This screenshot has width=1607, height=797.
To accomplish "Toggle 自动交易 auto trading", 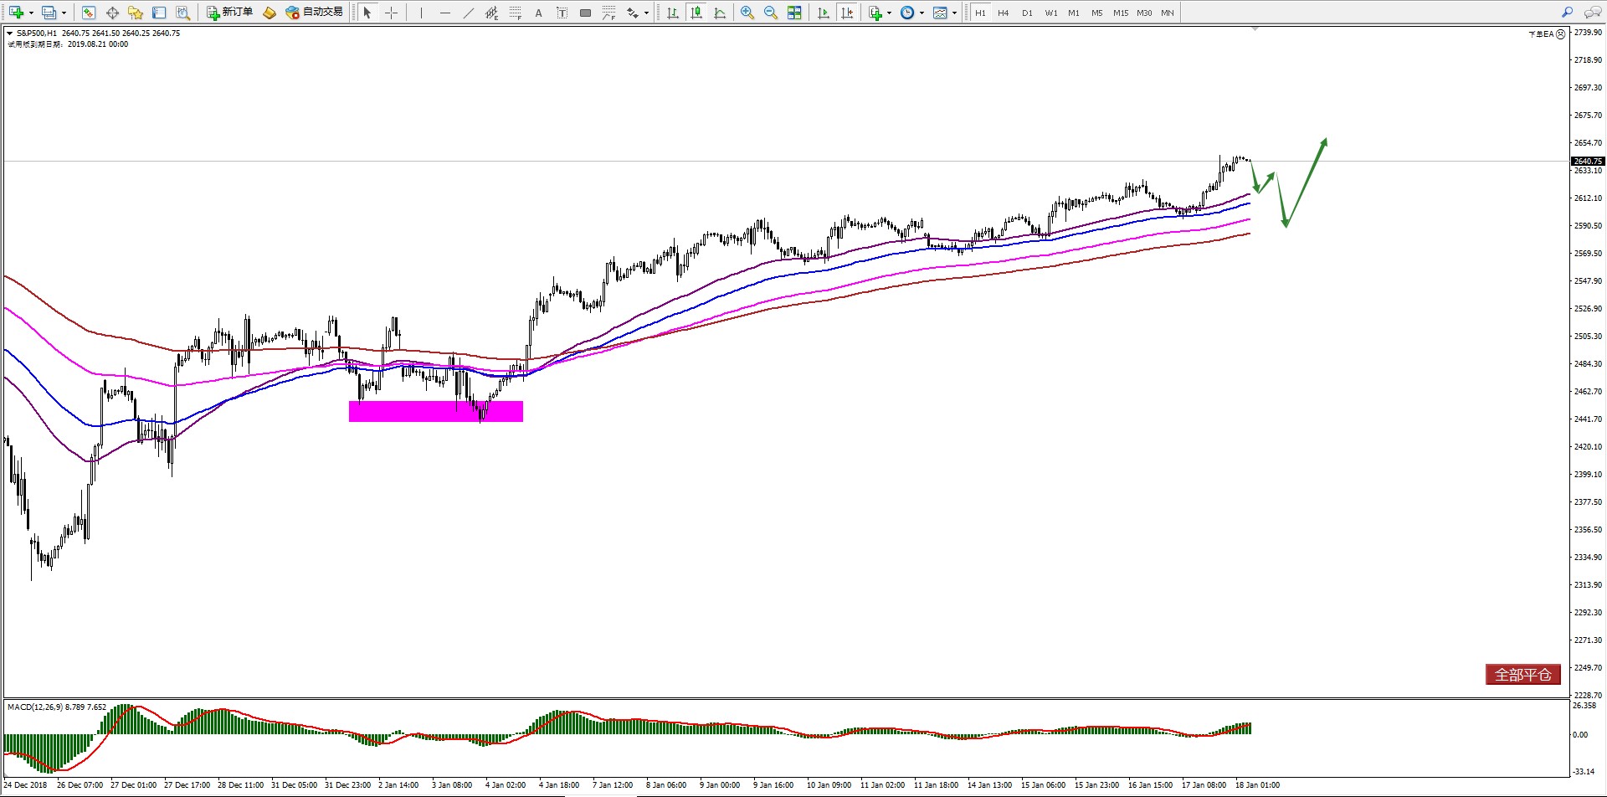I will 314,13.
